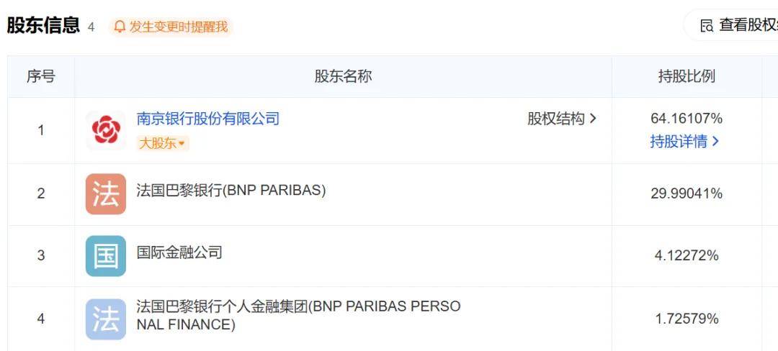
Task: Click the teal 国 avatar icon
Action: (106, 256)
